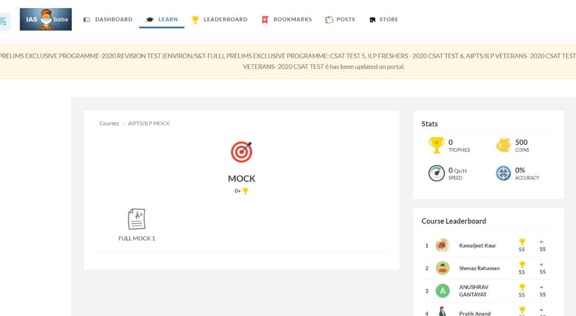Click the Stats heading
The width and height of the screenshot is (576, 316).
pos(430,124)
